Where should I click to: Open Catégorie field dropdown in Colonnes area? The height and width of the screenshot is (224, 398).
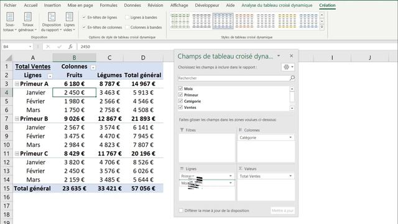[290, 138]
